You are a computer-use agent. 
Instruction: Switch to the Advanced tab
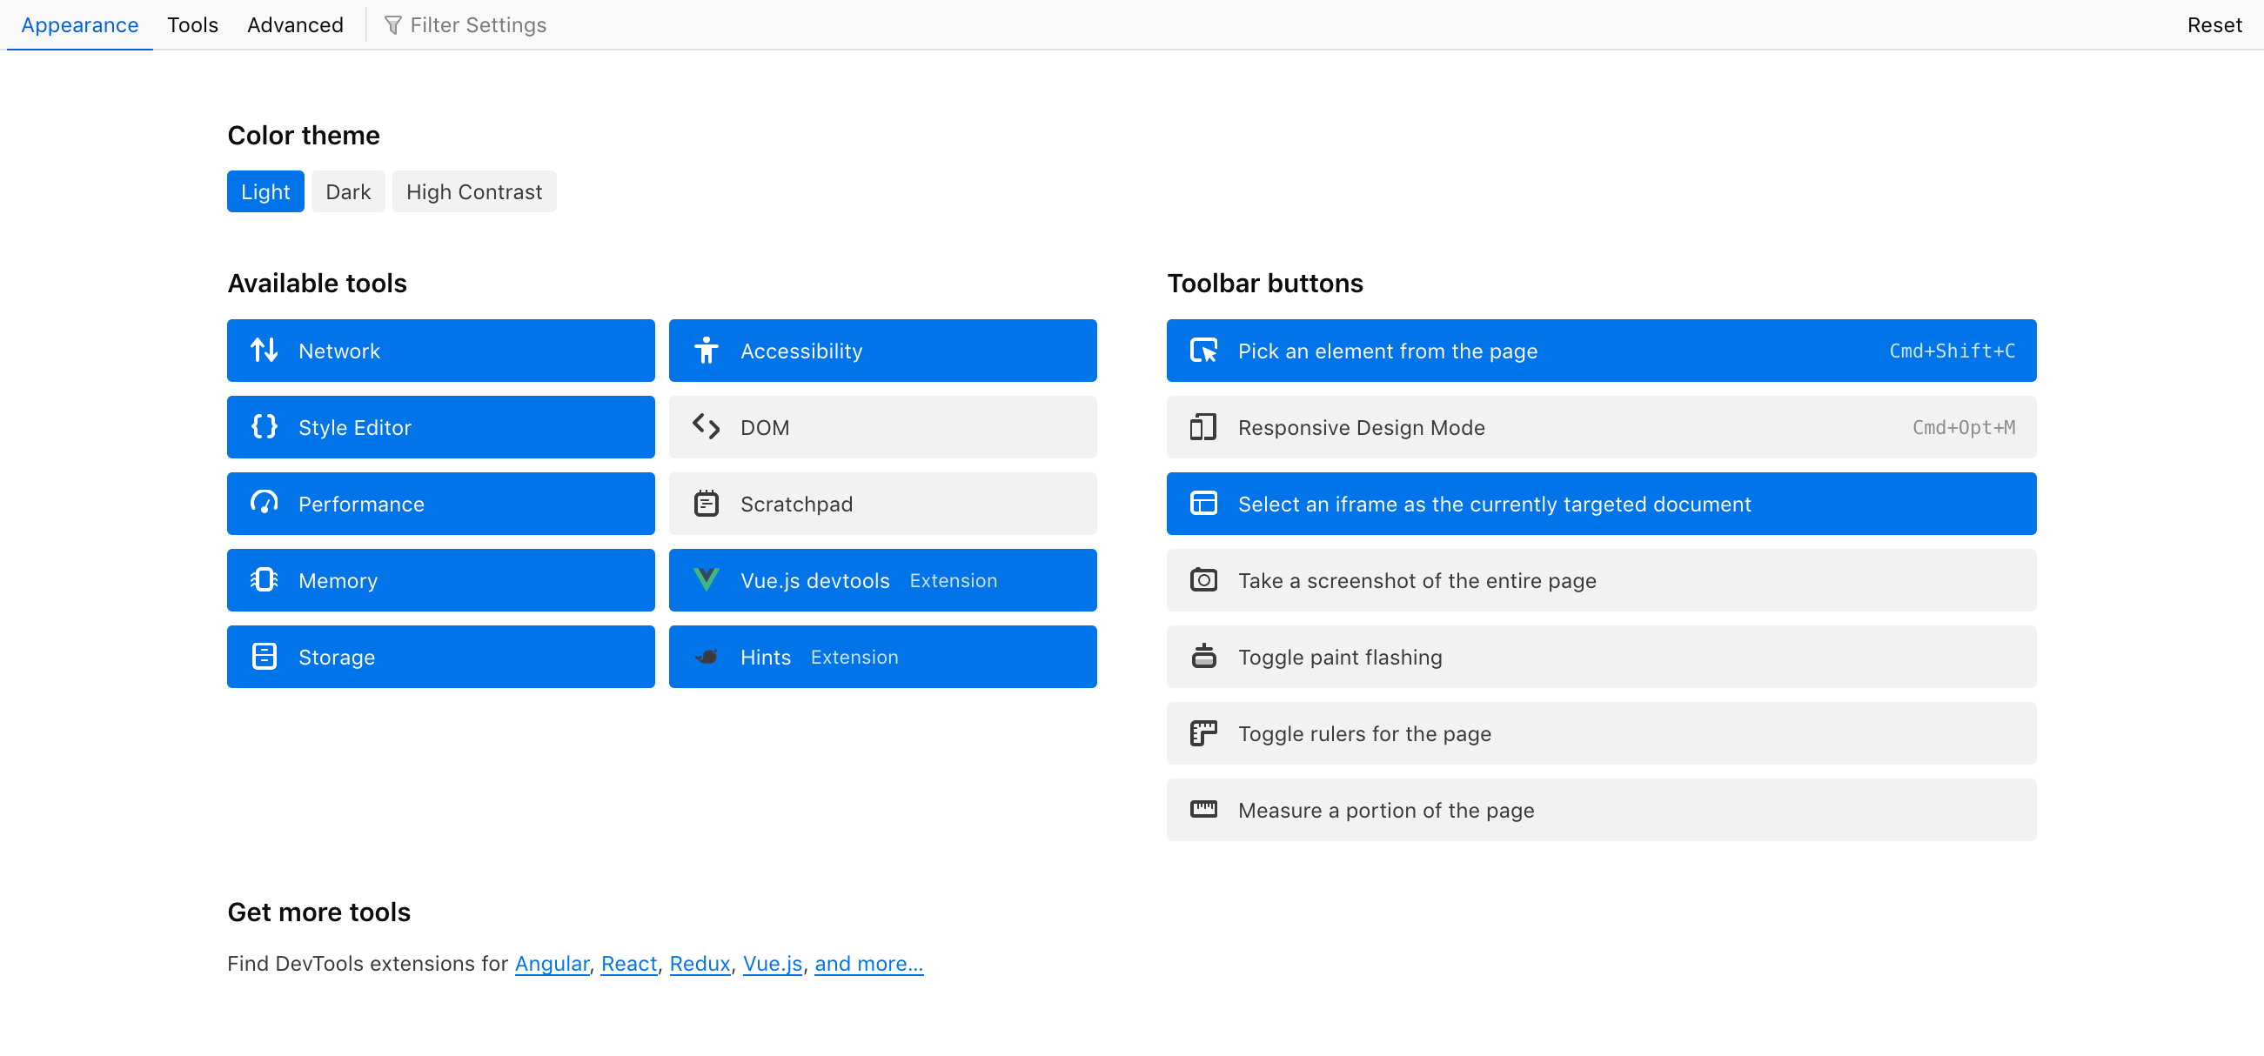pos(295,24)
